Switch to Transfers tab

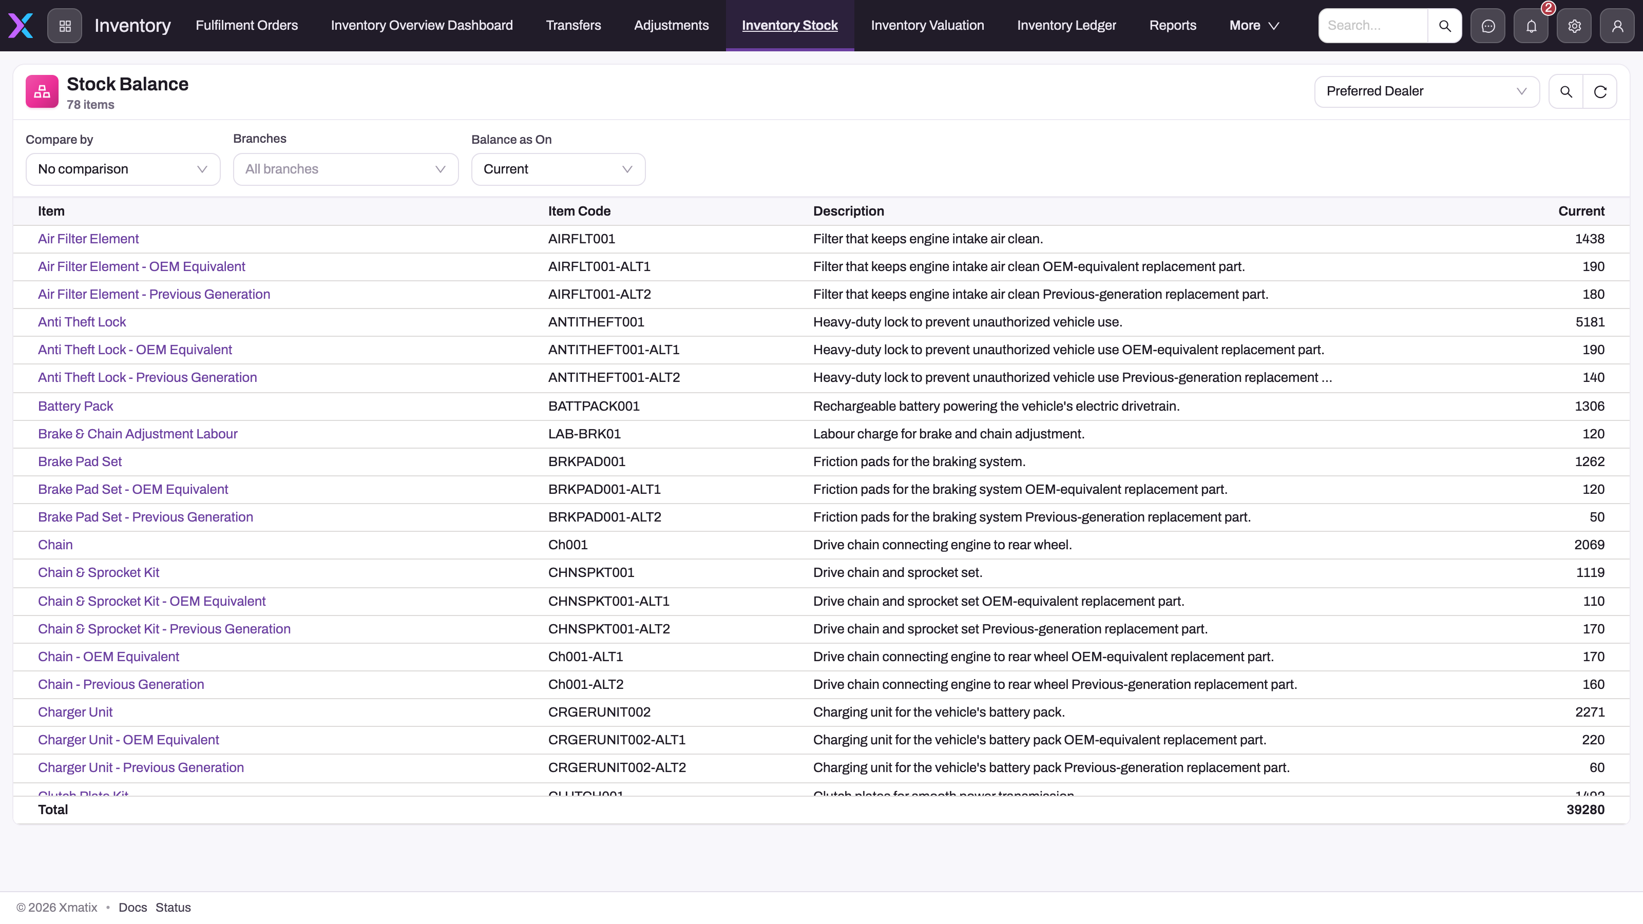pyautogui.click(x=573, y=26)
